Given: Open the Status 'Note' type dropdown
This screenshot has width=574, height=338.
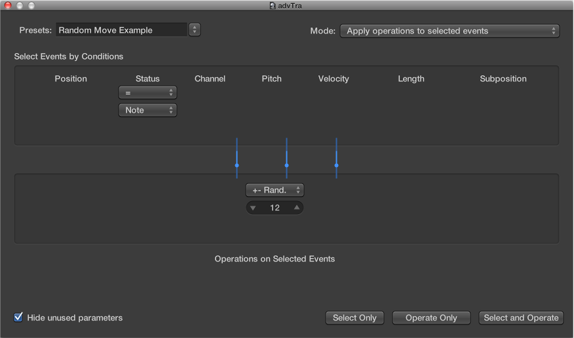Looking at the screenshot, I should [147, 110].
